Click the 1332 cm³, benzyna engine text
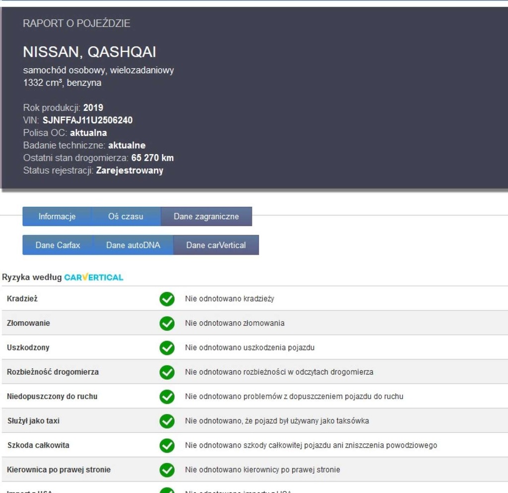 (x=62, y=83)
